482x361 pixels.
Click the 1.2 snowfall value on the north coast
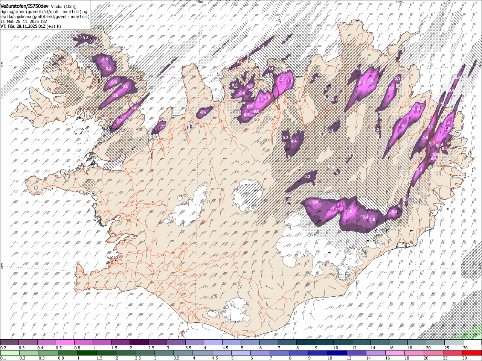tap(281, 80)
